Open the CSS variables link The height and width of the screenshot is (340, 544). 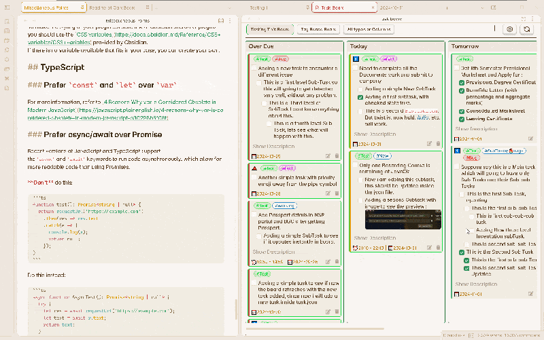click(124, 39)
